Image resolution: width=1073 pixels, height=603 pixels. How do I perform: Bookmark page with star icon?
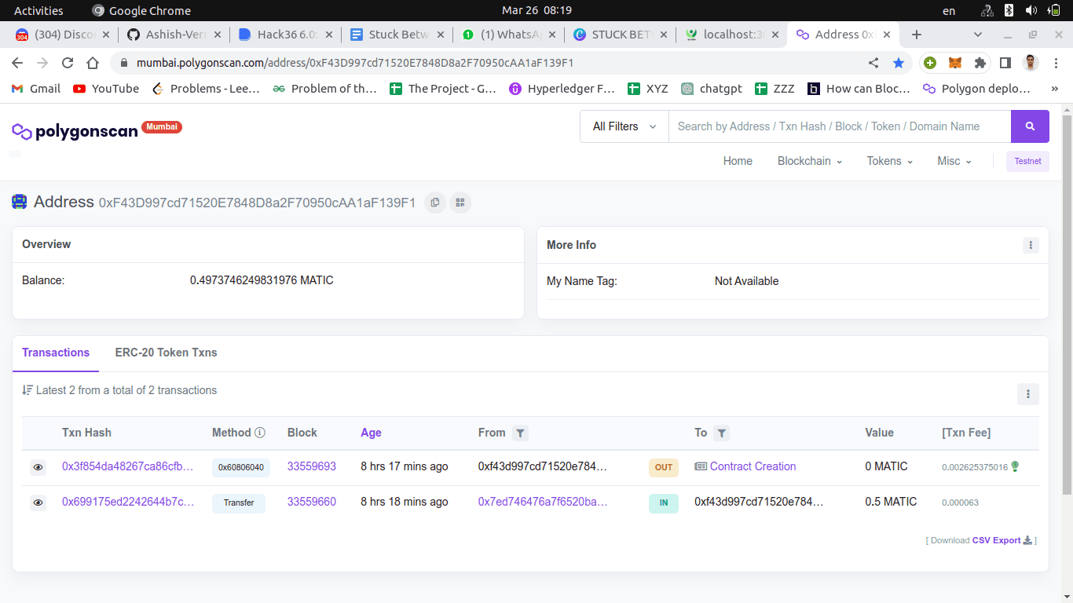pos(899,63)
